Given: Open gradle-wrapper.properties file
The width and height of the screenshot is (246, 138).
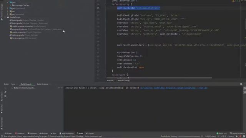Looking at the screenshot, I should click(x=28, y=26).
